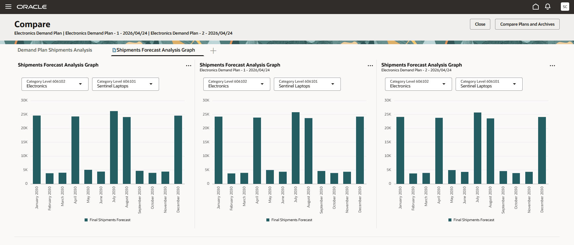The image size is (574, 245).
Task: Select the April 2030 bar in Plan - 2 graph
Action: [439, 151]
